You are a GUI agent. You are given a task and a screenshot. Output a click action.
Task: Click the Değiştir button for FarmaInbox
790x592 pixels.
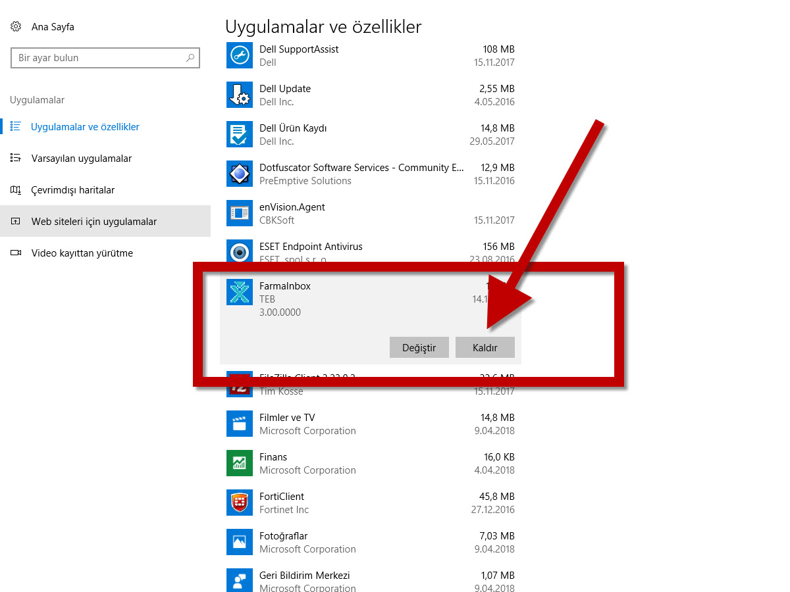coord(419,347)
